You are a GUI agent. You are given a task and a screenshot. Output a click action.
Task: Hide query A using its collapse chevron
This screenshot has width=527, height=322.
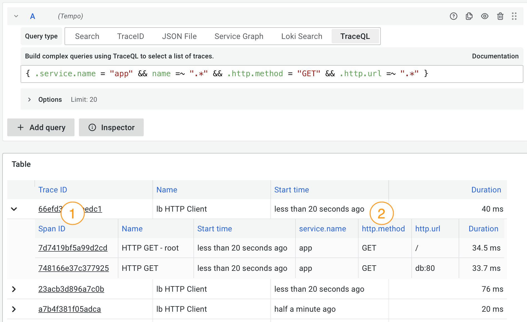[16, 16]
